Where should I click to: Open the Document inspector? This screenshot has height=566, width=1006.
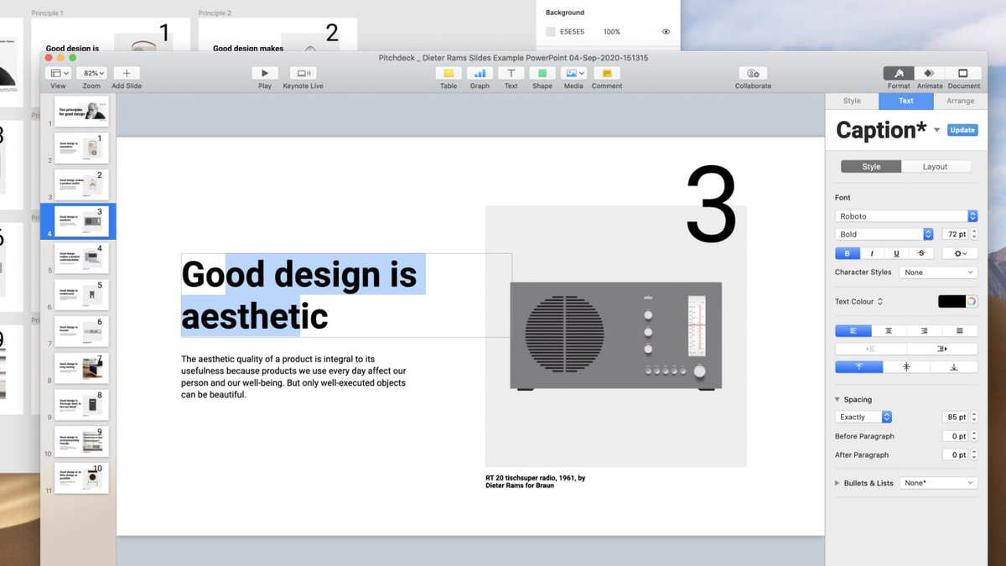[x=963, y=73]
